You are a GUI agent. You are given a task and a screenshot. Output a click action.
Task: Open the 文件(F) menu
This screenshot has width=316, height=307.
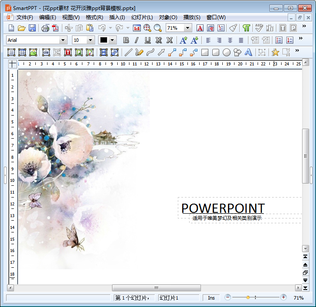24,17
